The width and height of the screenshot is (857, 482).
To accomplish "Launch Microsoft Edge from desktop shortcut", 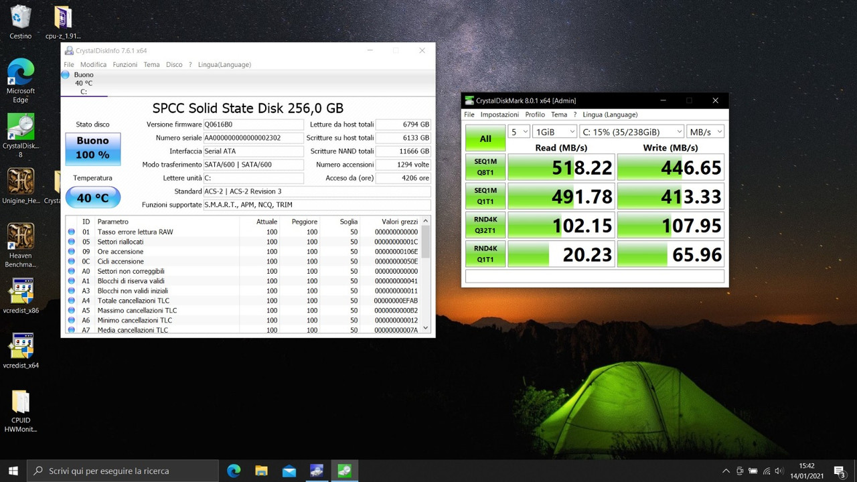I will (x=21, y=80).
